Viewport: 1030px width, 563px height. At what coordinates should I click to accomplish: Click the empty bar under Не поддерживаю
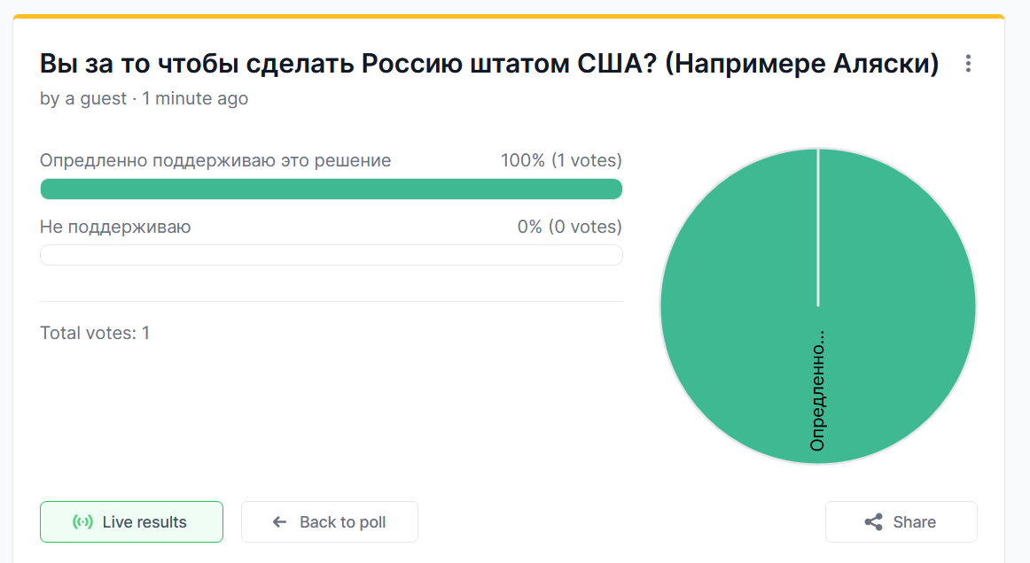(x=331, y=255)
